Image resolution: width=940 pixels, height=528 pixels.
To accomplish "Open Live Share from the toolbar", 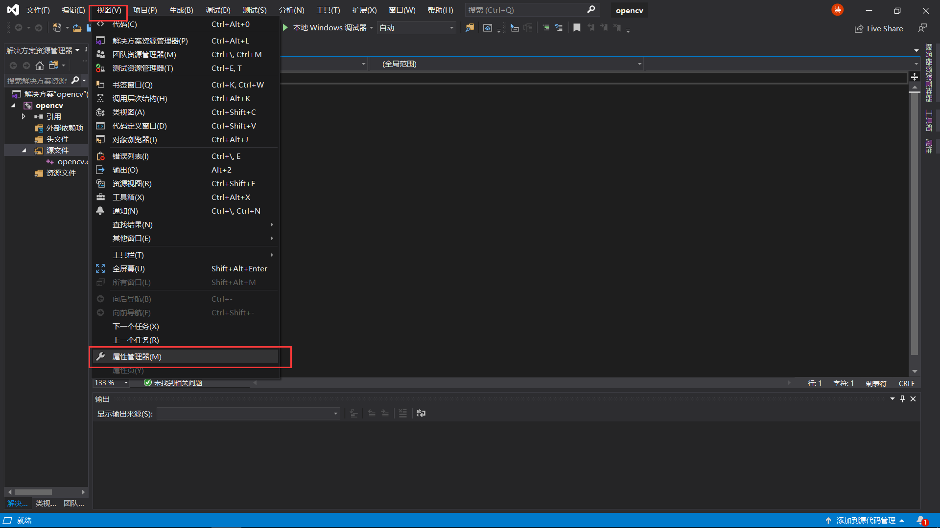I will point(879,28).
